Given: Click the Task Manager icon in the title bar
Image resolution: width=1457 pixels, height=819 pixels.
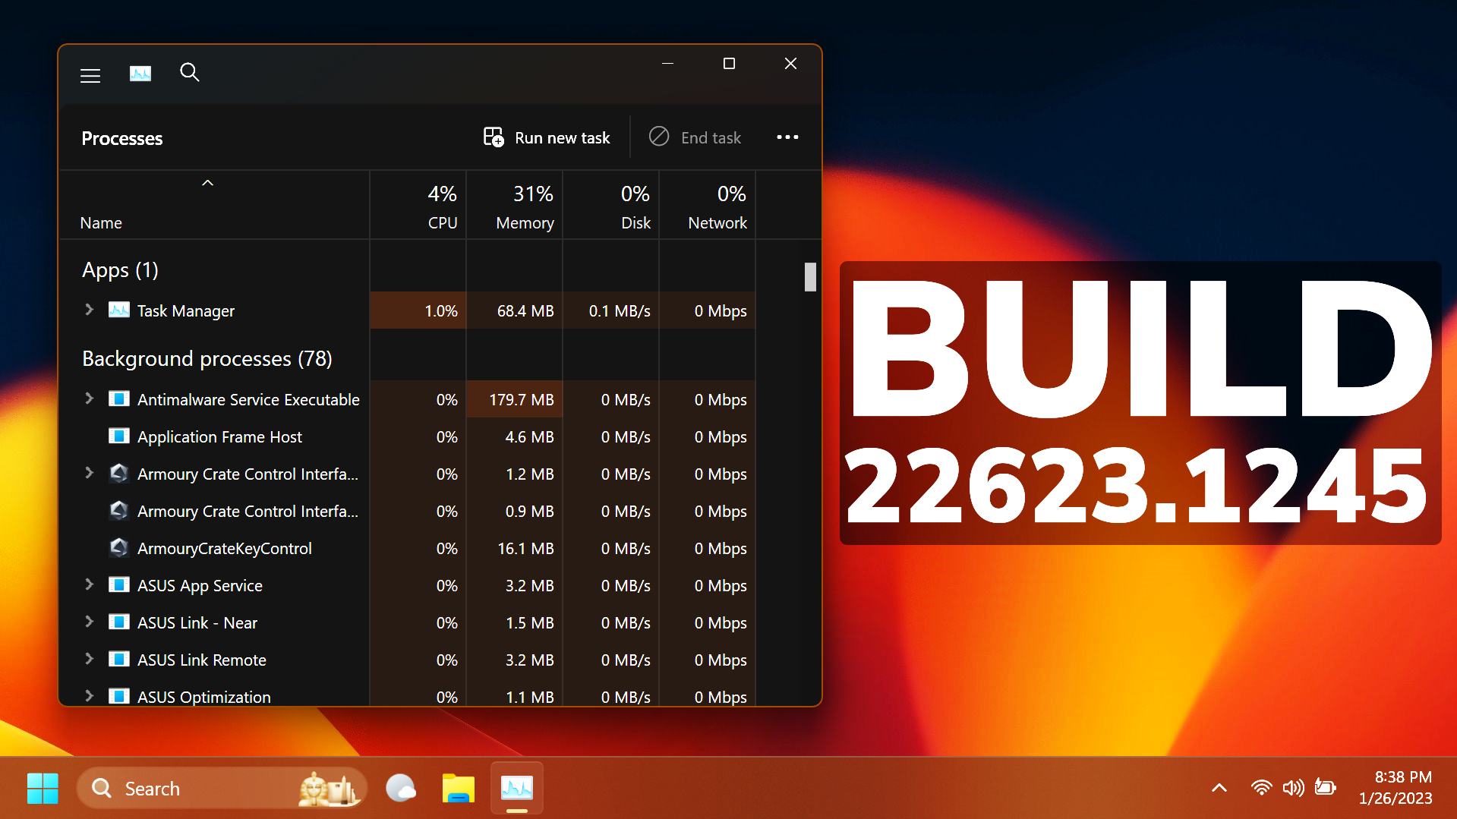Looking at the screenshot, I should tap(140, 73).
